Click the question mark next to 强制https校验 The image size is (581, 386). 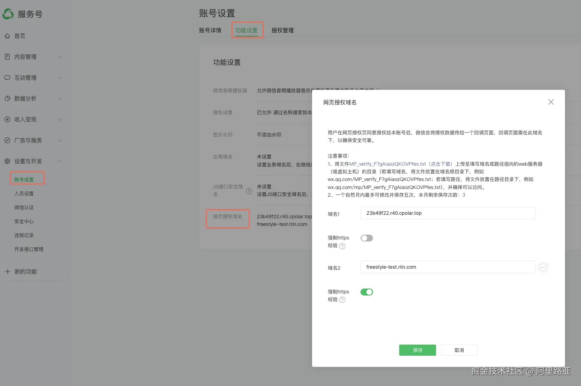pyautogui.click(x=342, y=246)
